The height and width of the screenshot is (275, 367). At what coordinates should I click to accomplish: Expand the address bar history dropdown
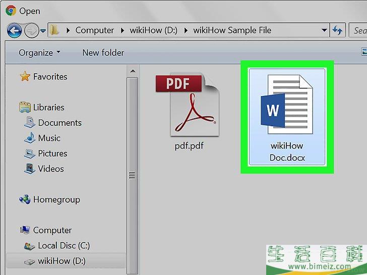coord(324,30)
